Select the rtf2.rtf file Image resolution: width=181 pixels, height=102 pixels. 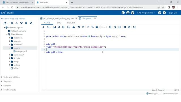pyautogui.click(x=16, y=68)
